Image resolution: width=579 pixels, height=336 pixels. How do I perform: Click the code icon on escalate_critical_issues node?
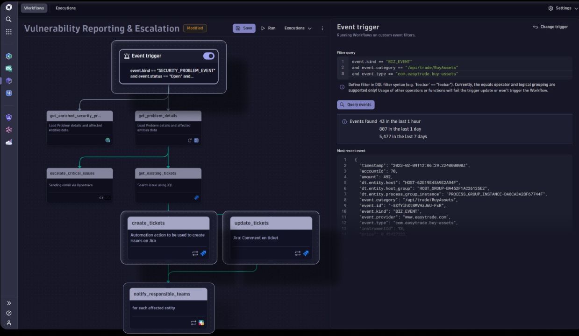(101, 197)
